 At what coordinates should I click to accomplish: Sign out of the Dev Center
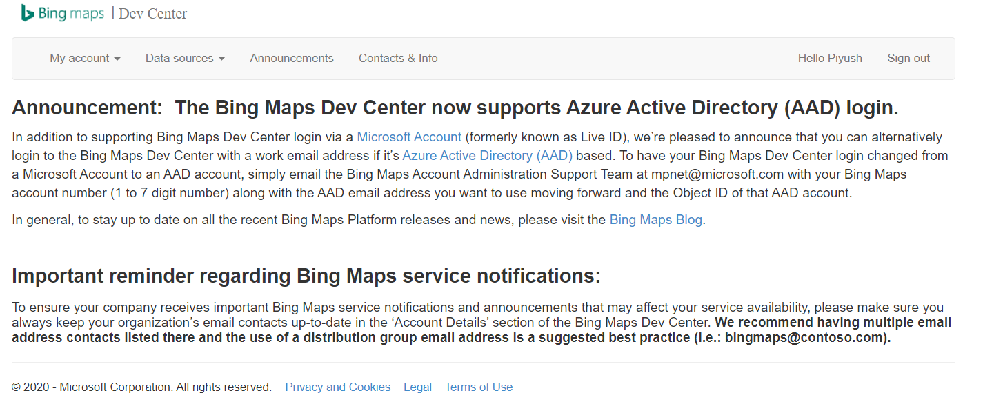[x=908, y=58]
